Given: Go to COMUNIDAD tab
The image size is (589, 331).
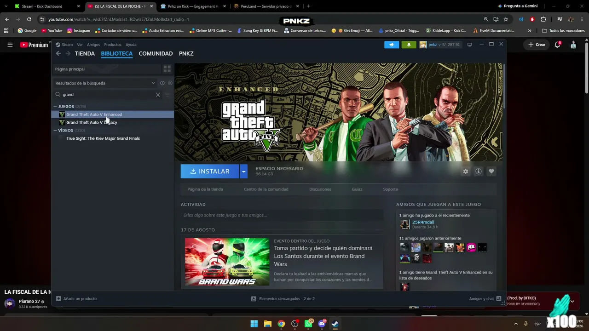Looking at the screenshot, I should pos(156,54).
